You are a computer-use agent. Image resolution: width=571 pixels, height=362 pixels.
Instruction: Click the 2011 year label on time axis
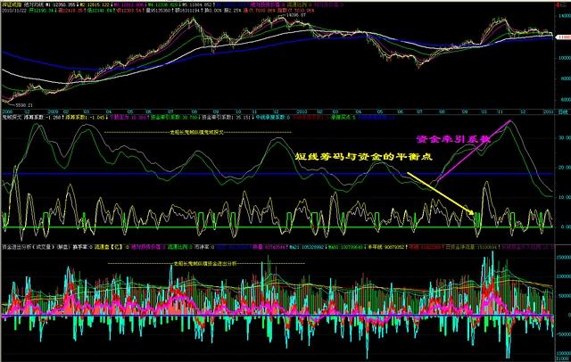click(x=549, y=111)
